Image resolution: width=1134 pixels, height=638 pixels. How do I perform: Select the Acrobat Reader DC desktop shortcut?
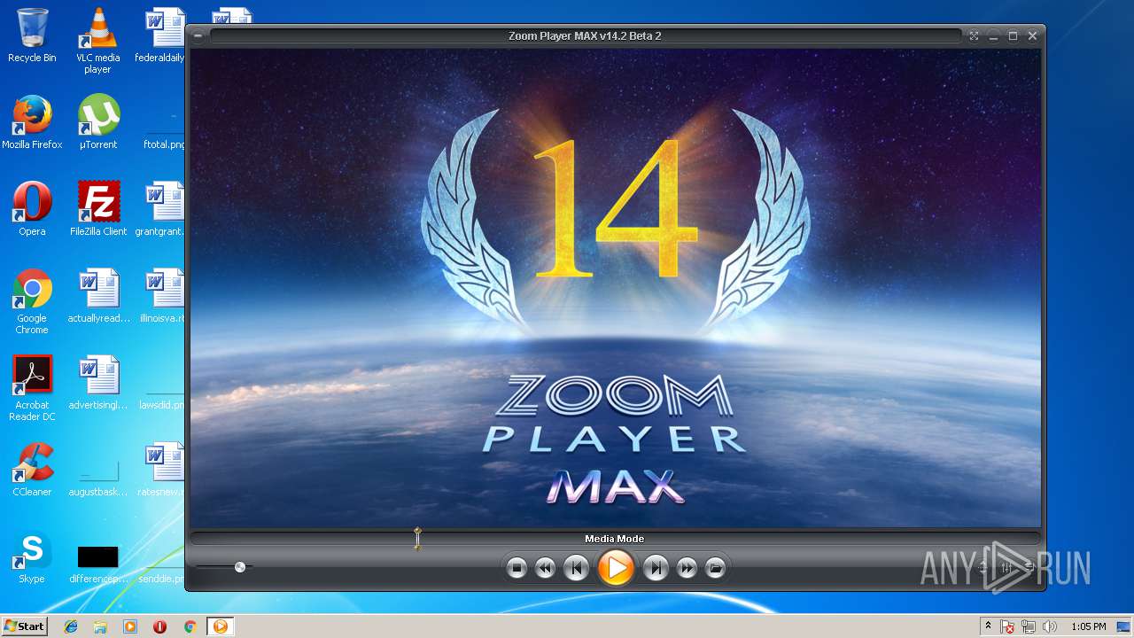(32, 388)
